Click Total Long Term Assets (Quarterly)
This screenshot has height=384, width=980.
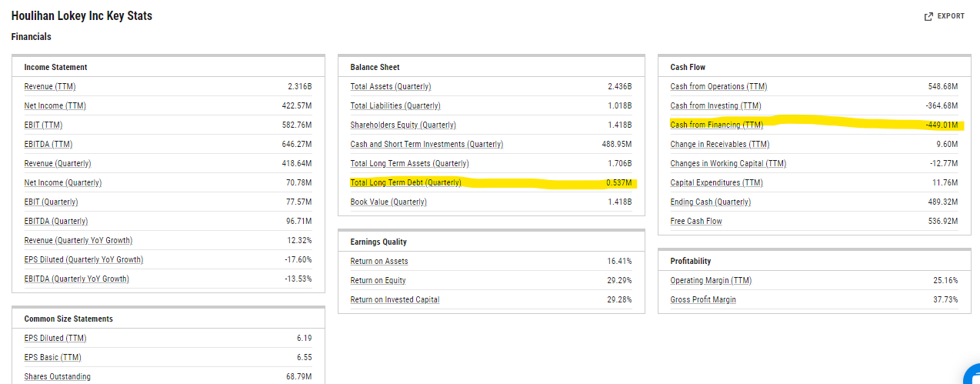(x=409, y=163)
